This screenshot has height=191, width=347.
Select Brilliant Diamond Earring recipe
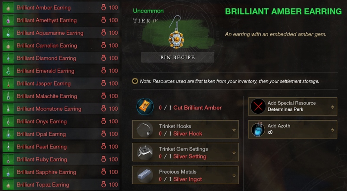61,58
